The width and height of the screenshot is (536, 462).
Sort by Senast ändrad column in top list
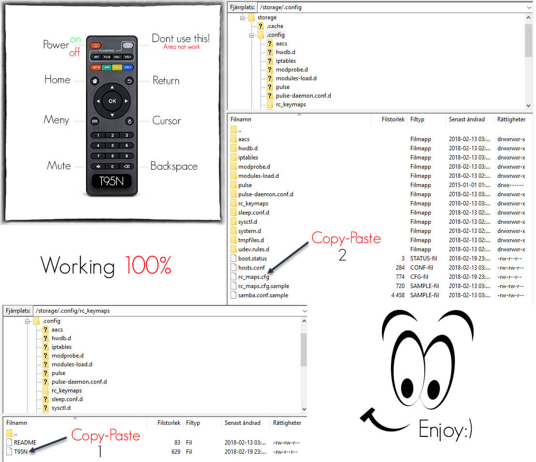coord(466,119)
